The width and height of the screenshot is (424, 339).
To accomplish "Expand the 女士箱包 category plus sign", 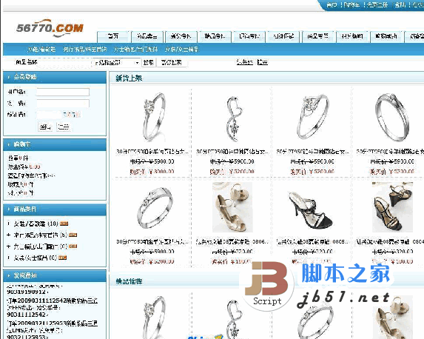I will pos(8,246).
